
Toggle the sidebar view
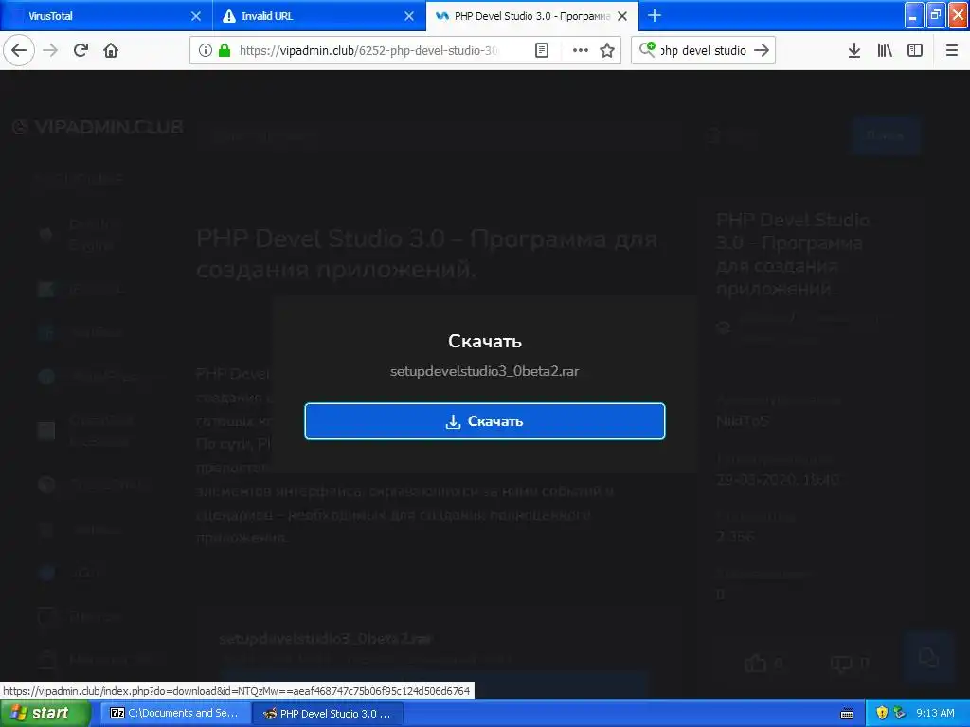pyautogui.click(x=915, y=50)
